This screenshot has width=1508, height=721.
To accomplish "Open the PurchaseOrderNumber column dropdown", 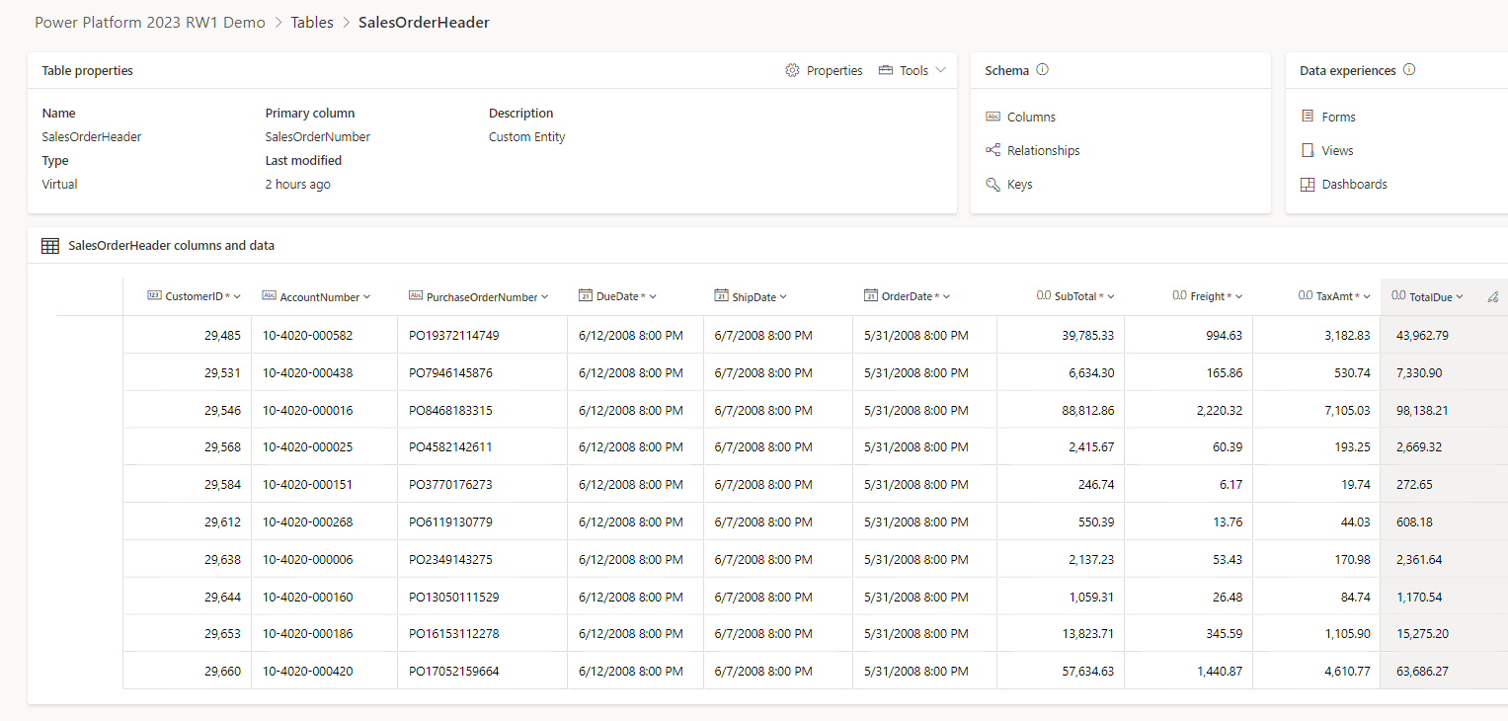I will [x=545, y=296].
